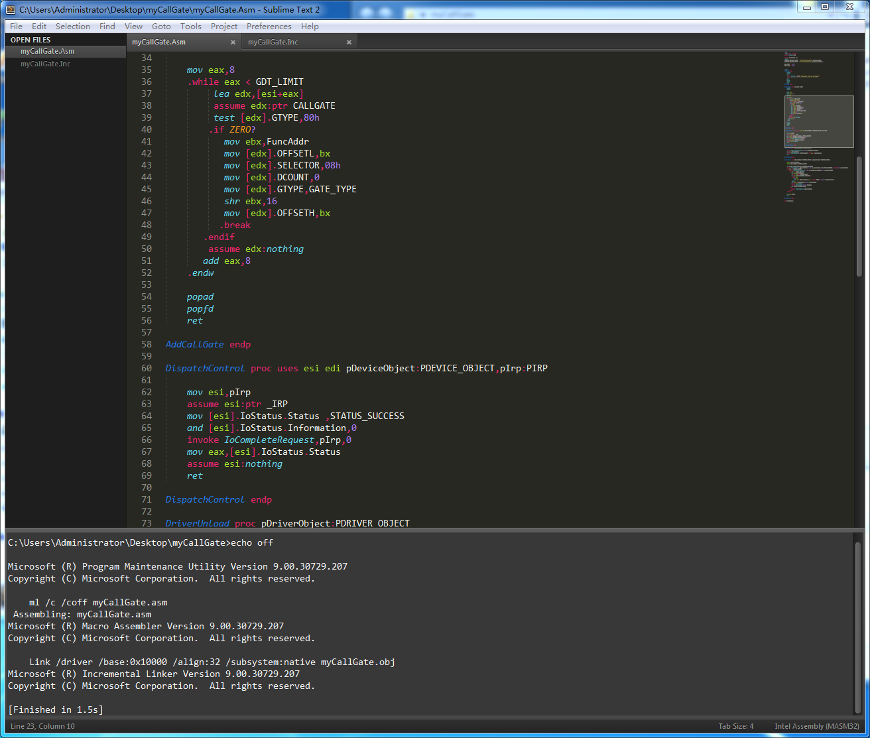The height and width of the screenshot is (738, 870).
Task: Click the 'Link /driver /base:0x10000' output line
Action: point(212,662)
